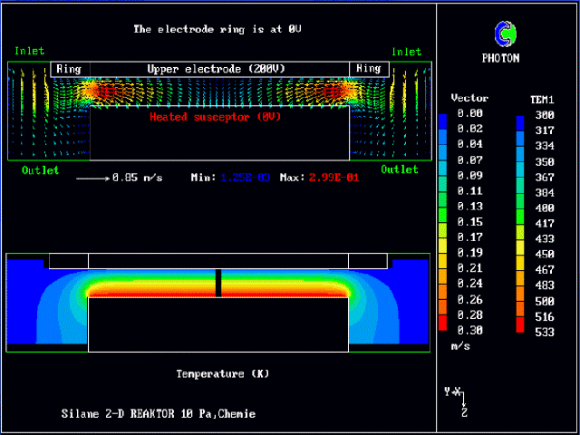The image size is (580, 435).
Task: Select the Temperature (K) plot caption
Action: pos(223,373)
